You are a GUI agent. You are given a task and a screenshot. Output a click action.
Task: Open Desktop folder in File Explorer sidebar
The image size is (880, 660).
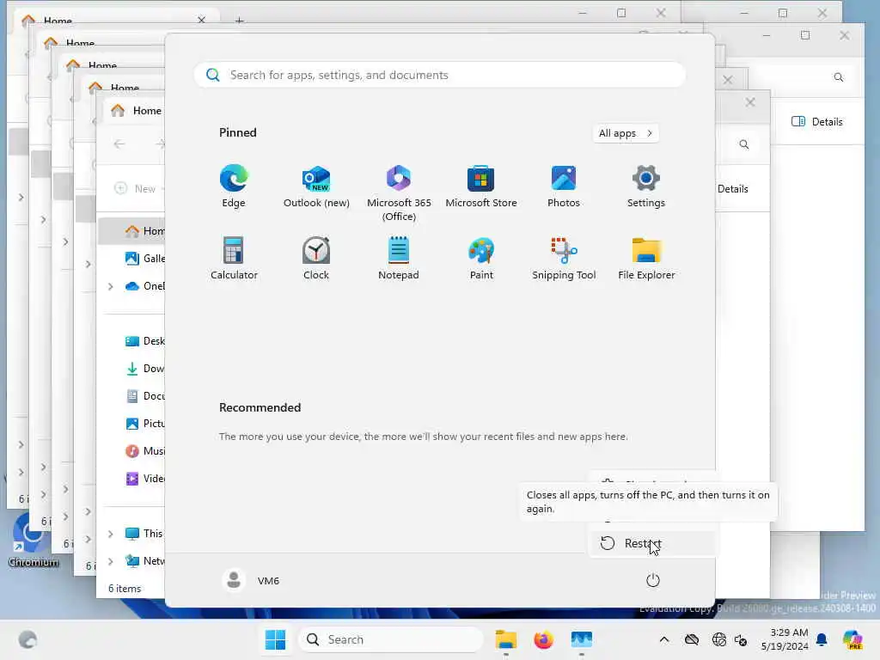coord(144,340)
